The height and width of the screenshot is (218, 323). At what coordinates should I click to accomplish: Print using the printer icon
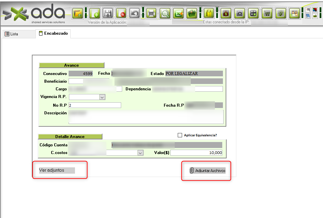pyautogui.click(x=151, y=13)
